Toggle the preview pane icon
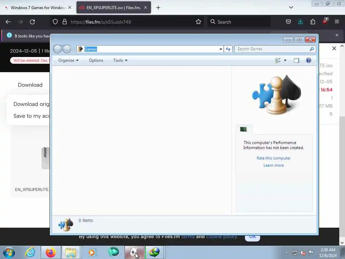 click(x=296, y=60)
